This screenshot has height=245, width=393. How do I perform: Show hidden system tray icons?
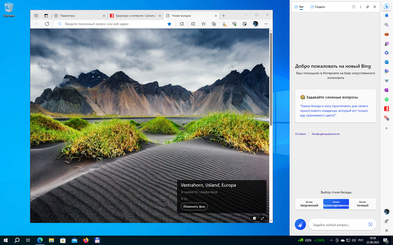tap(331, 240)
